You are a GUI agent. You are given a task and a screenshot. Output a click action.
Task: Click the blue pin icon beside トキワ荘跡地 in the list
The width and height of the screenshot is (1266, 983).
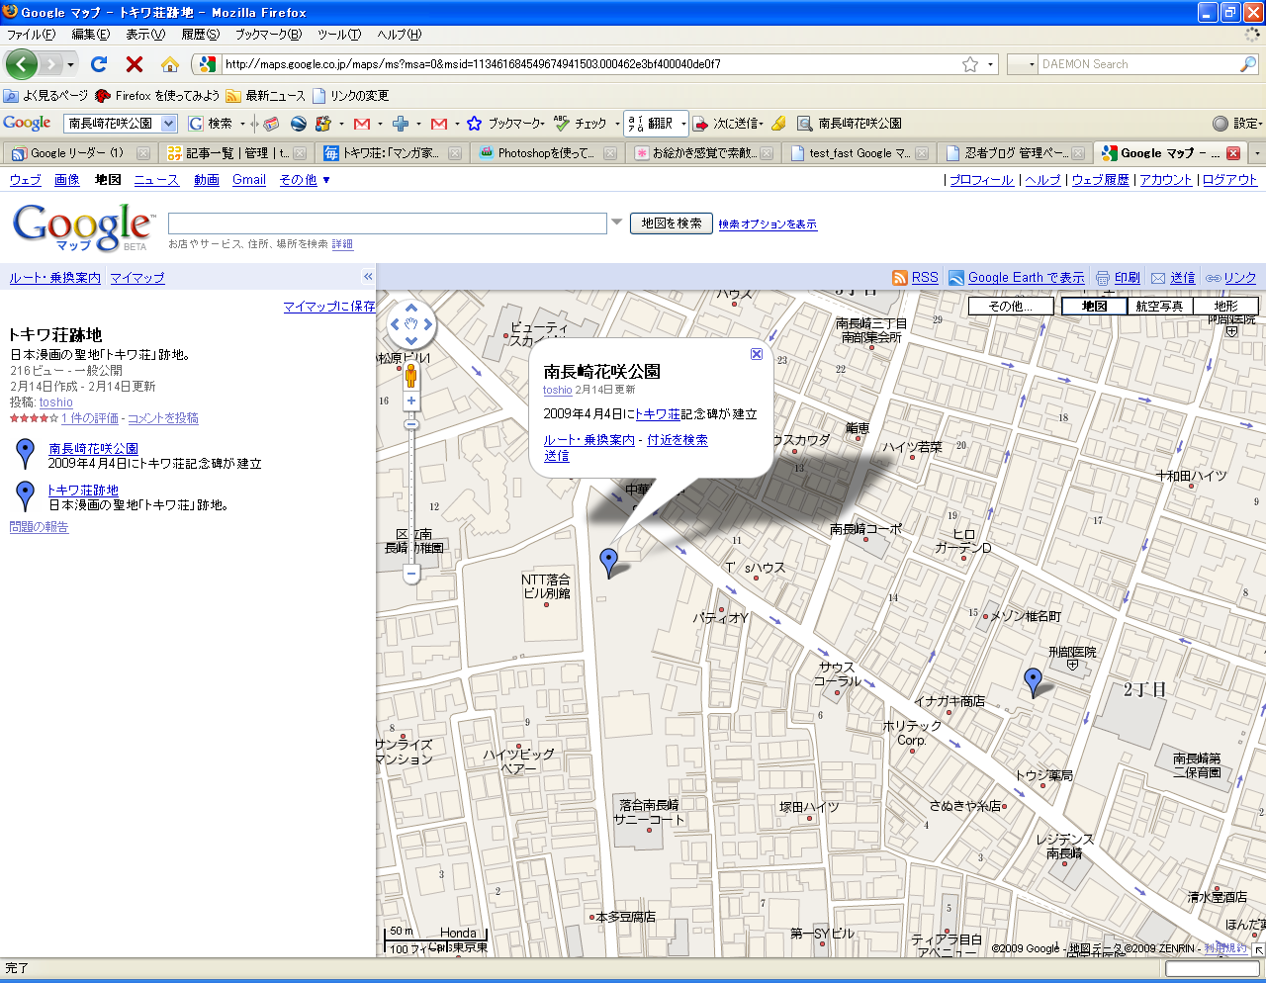coord(26,495)
